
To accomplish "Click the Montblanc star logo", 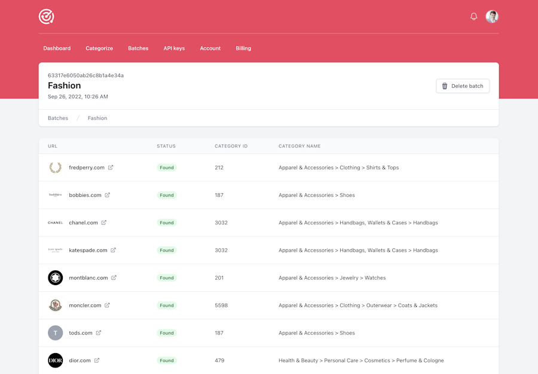I will click(x=55, y=278).
